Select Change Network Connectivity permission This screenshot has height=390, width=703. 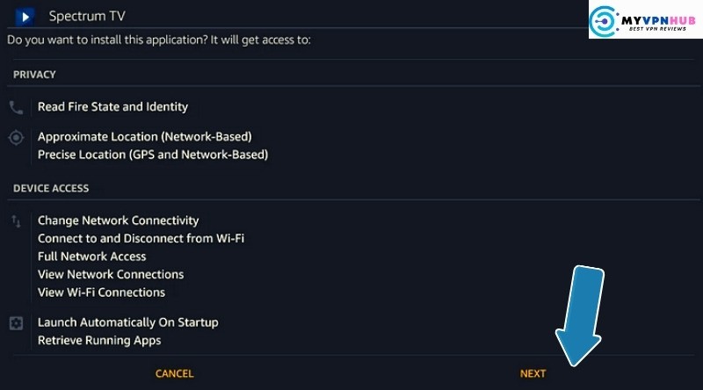coord(118,220)
